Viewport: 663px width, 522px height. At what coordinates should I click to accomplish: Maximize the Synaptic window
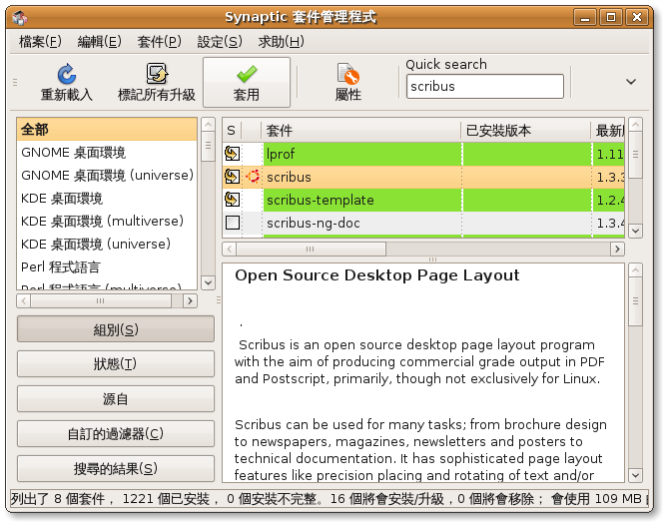click(611, 18)
